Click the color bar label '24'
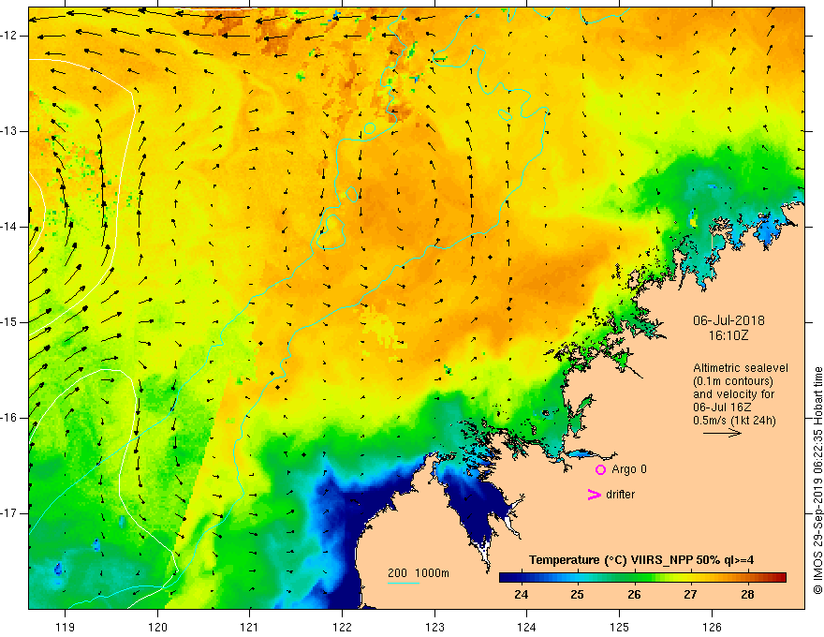 [521, 595]
